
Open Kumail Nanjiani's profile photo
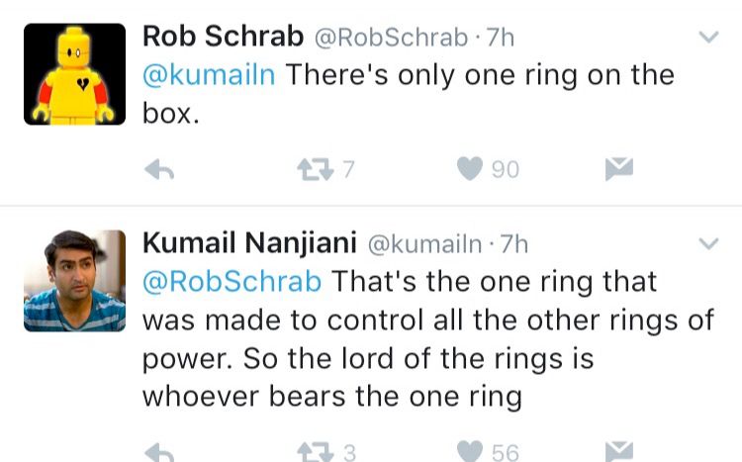pos(75,281)
